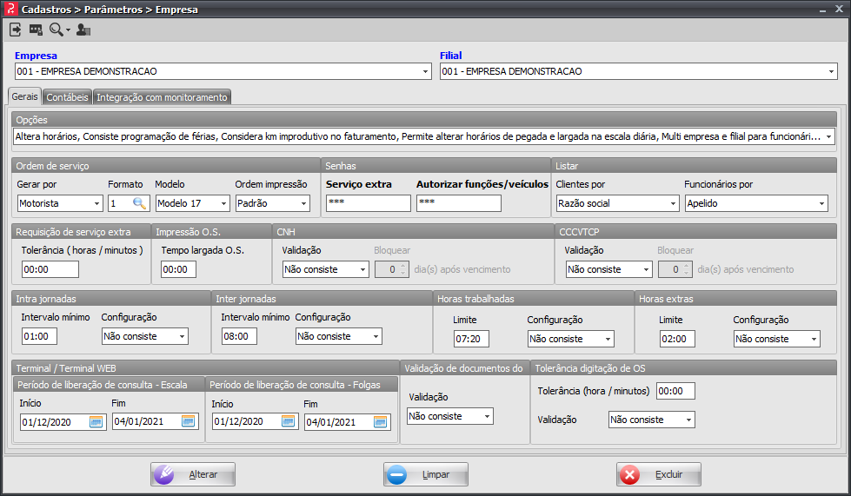851x496 pixels.
Task: Click Horas extras Limite field
Action: (x=677, y=339)
